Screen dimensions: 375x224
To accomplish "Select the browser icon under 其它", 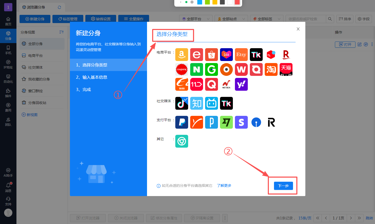I will 181,141.
